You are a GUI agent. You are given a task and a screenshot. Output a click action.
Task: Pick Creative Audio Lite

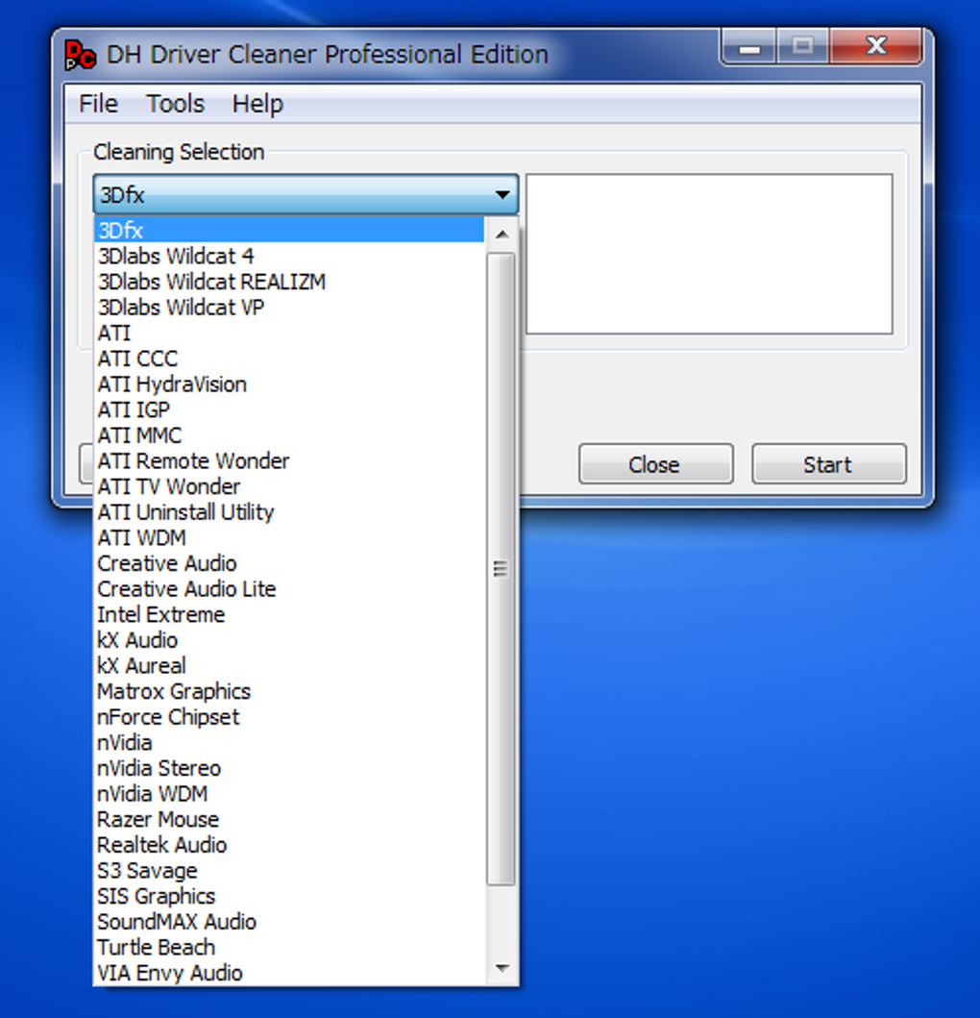pos(289,589)
